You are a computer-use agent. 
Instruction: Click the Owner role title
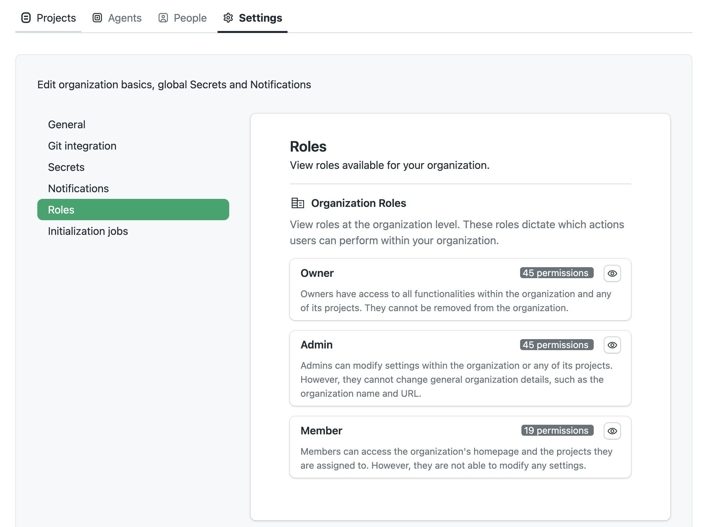(317, 273)
